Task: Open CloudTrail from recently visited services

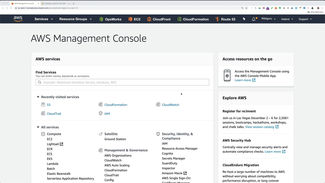Action: (54, 114)
